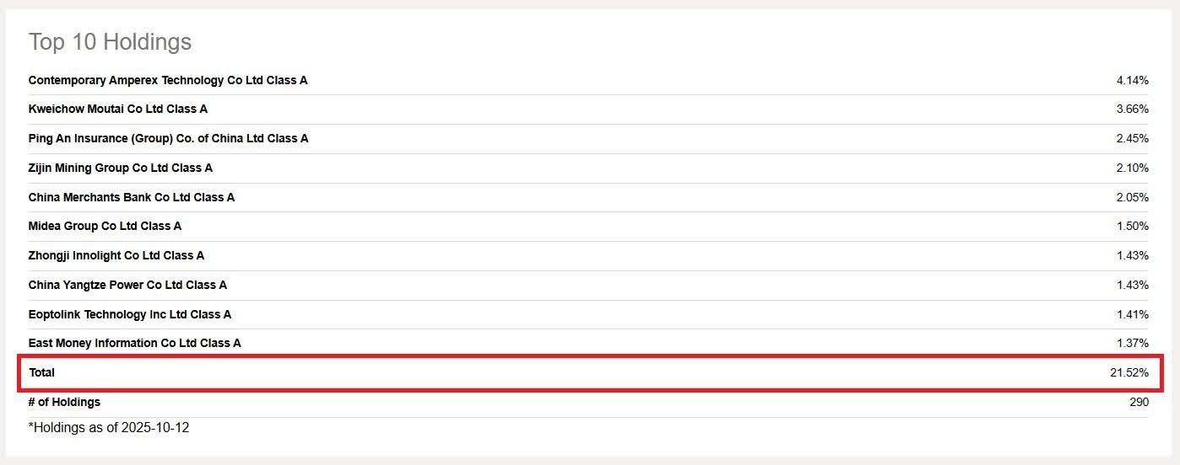
Task: Click the 2.45% weight for Ping An
Action: click(x=1132, y=138)
